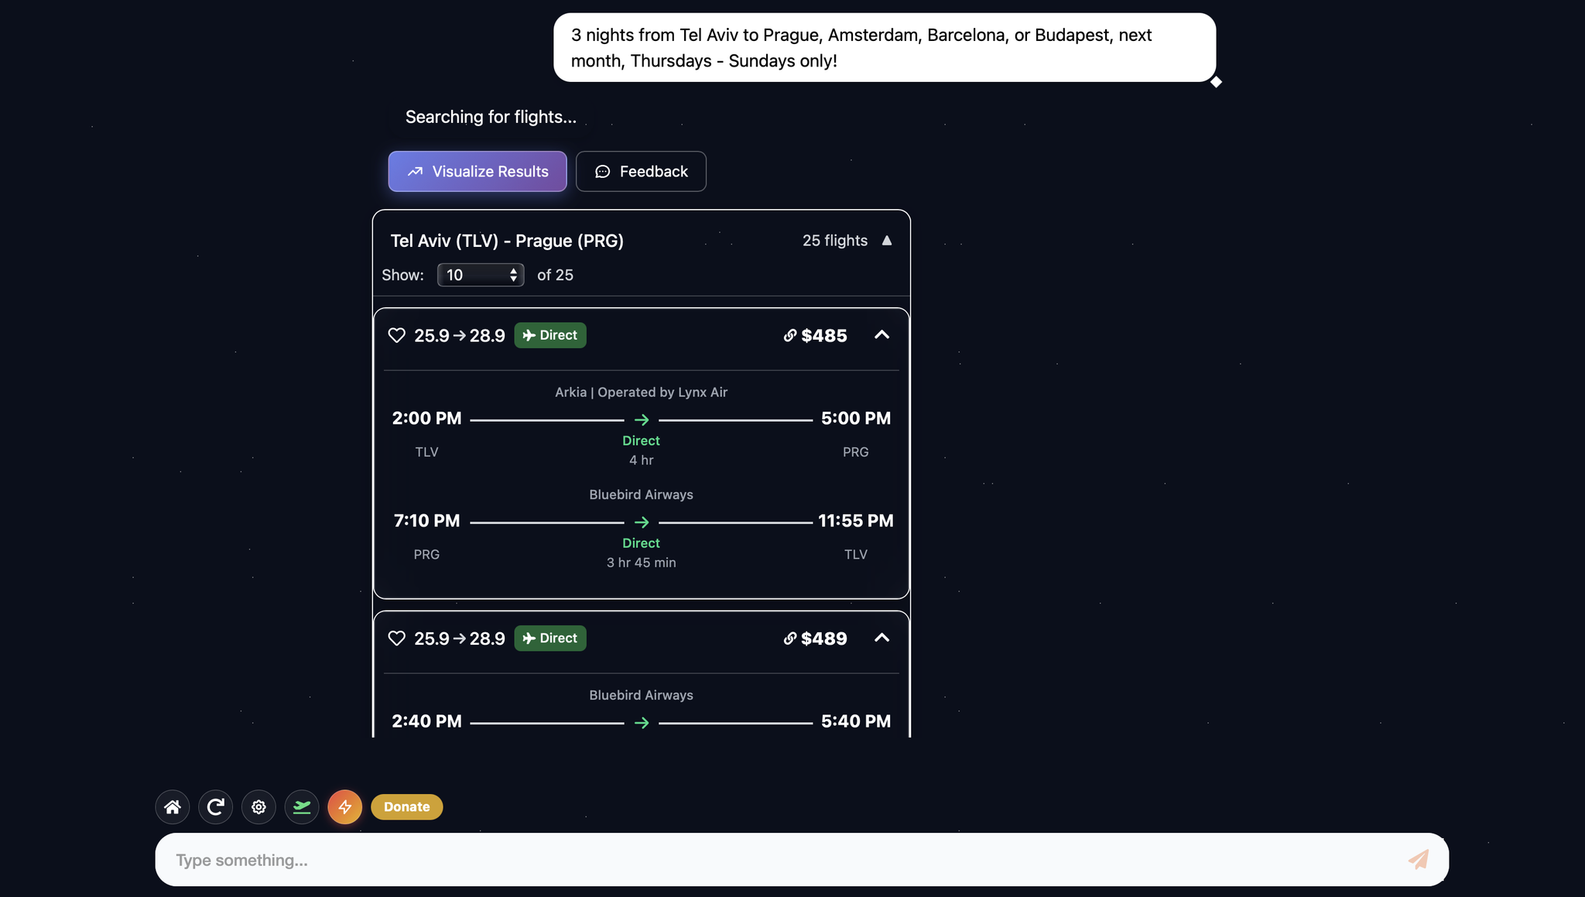The image size is (1585, 897).
Task: Click the trend arrow icon in Visualize Results
Action: [416, 171]
